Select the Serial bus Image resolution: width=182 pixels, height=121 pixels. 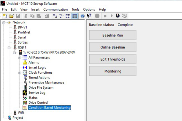pos(22,37)
